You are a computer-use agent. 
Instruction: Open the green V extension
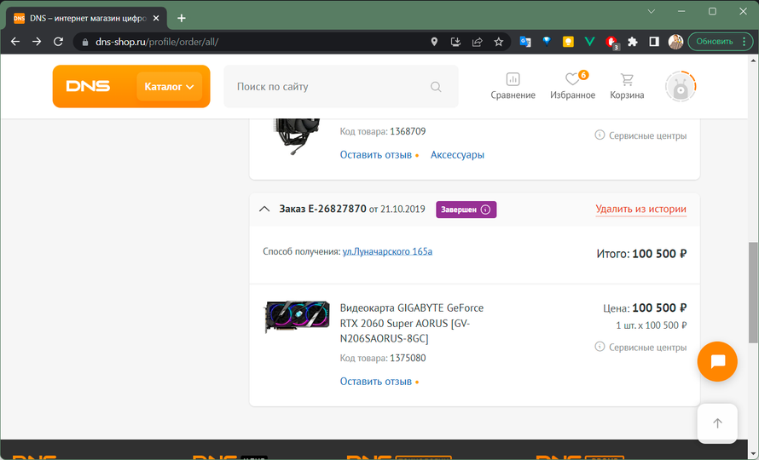589,42
